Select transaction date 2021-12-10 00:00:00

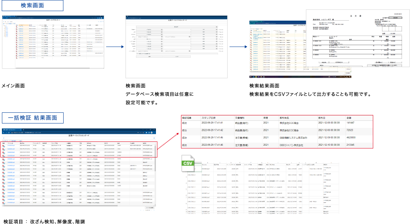pyautogui.click(x=329, y=145)
